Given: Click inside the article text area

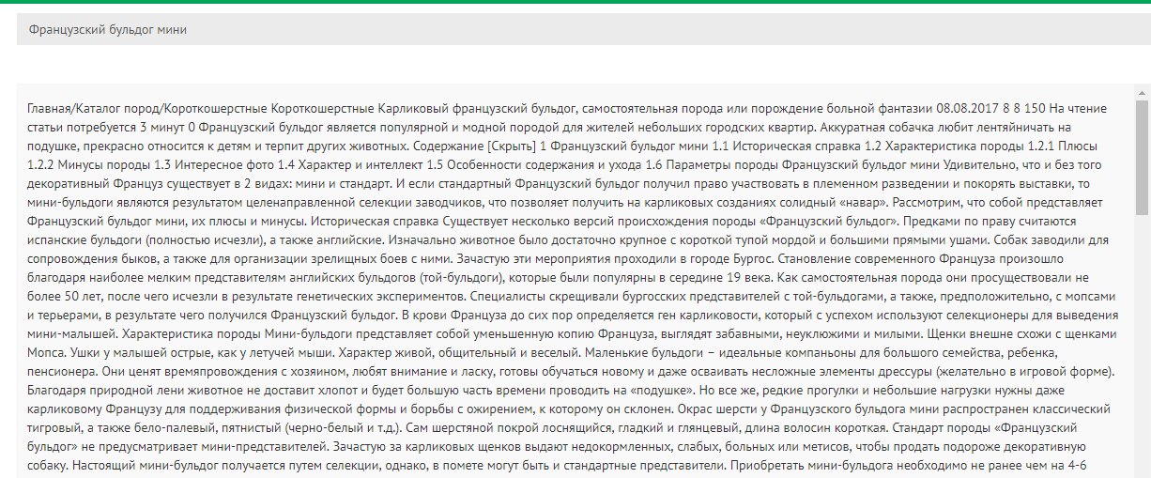Looking at the screenshot, I should pyautogui.click(x=575, y=282).
